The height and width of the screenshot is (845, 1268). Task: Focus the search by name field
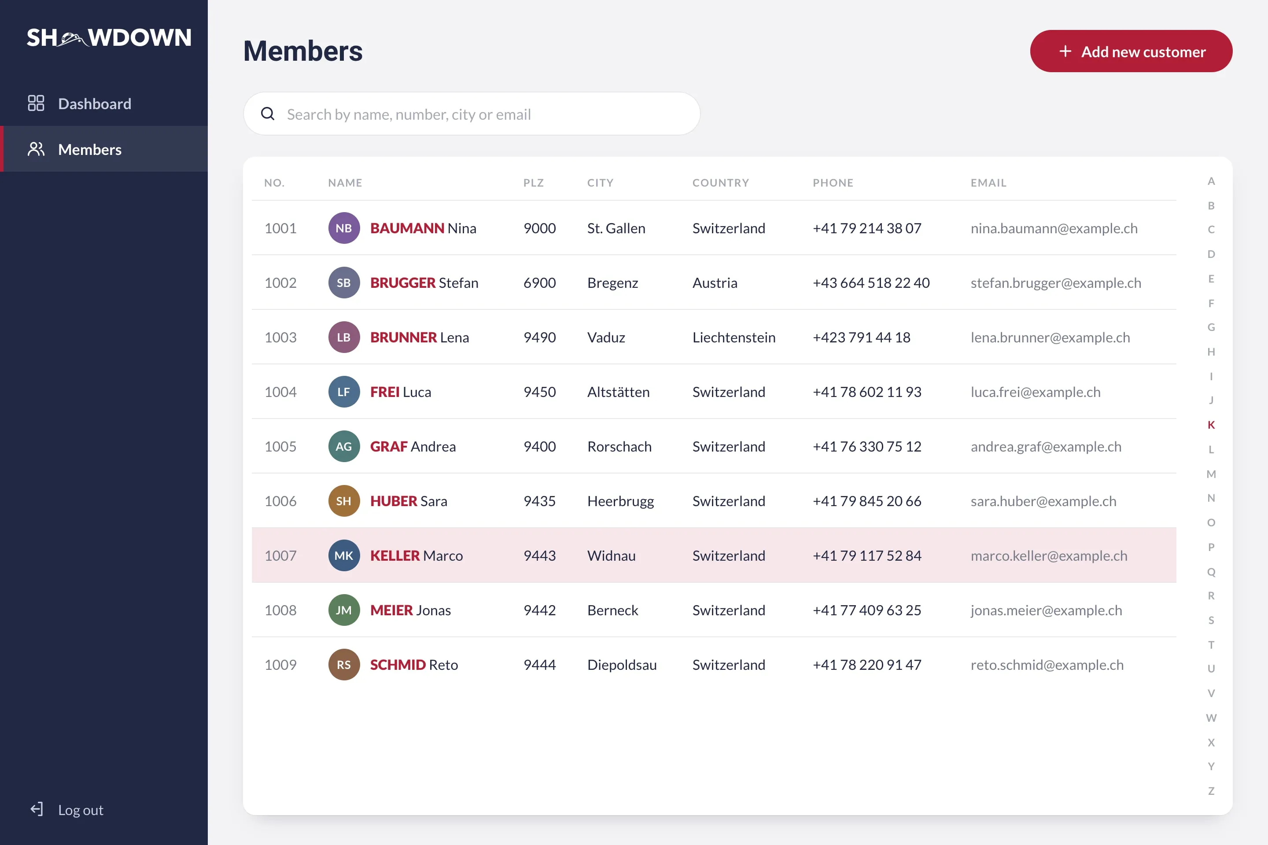(472, 114)
